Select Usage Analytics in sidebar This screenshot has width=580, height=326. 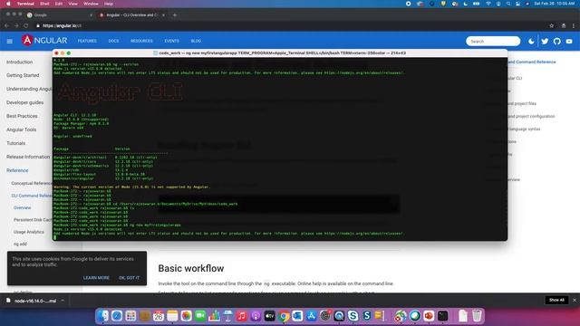pos(28,232)
